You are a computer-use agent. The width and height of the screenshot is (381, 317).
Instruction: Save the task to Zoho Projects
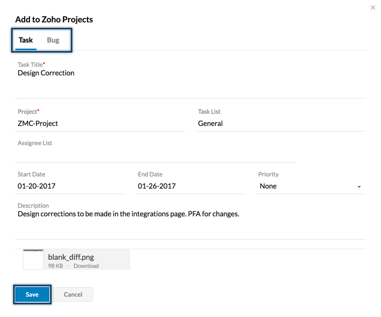coord(32,295)
